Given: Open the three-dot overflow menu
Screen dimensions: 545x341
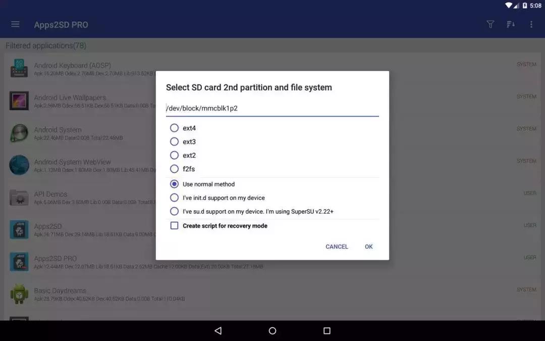Looking at the screenshot, I should tap(531, 24).
